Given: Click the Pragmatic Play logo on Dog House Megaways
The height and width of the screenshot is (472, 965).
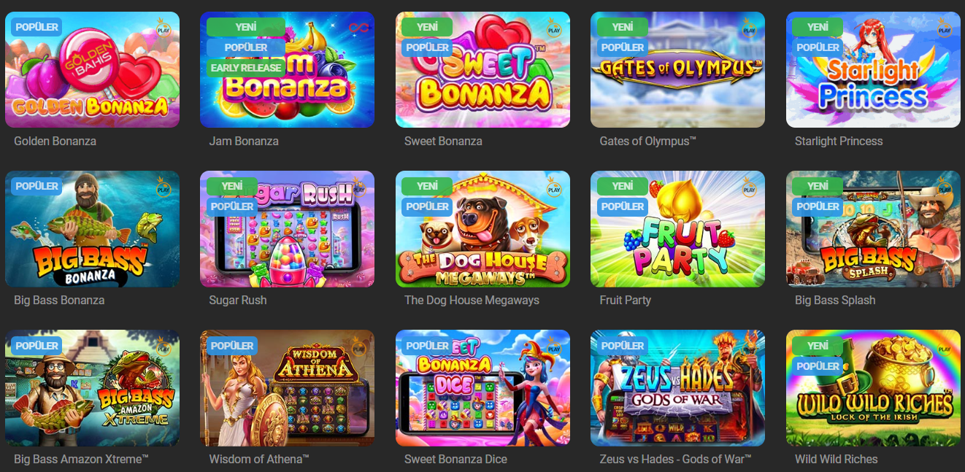Looking at the screenshot, I should [554, 187].
